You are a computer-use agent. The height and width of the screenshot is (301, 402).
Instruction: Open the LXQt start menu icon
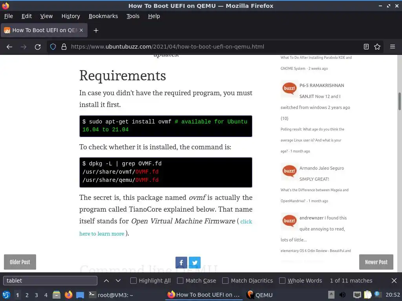click(6, 295)
